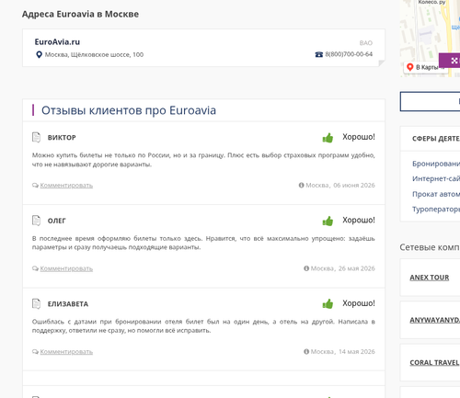The width and height of the screenshot is (460, 398).
Task: Click the info icon before Москва, 06 июня 2026
Action: [301, 185]
